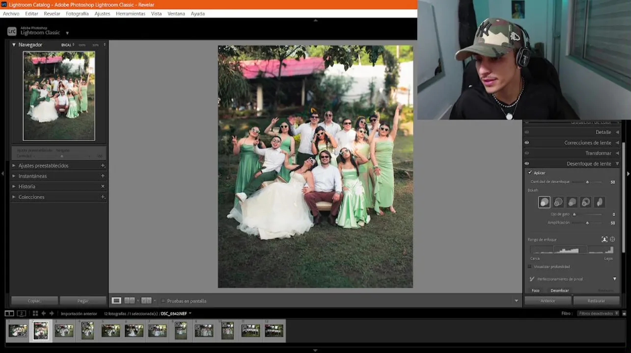Go back with the filmstrip left arrow
The image size is (631, 353).
(44, 313)
